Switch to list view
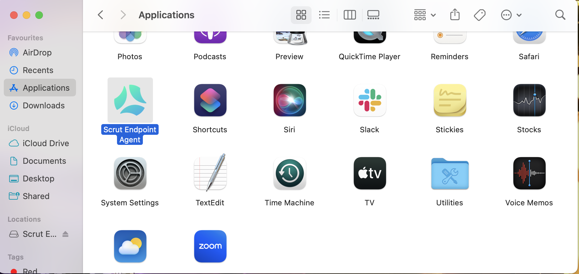The height and width of the screenshot is (274, 579). (x=324, y=15)
